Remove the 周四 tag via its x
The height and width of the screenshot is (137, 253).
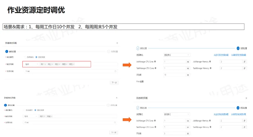[x=66, y=64]
